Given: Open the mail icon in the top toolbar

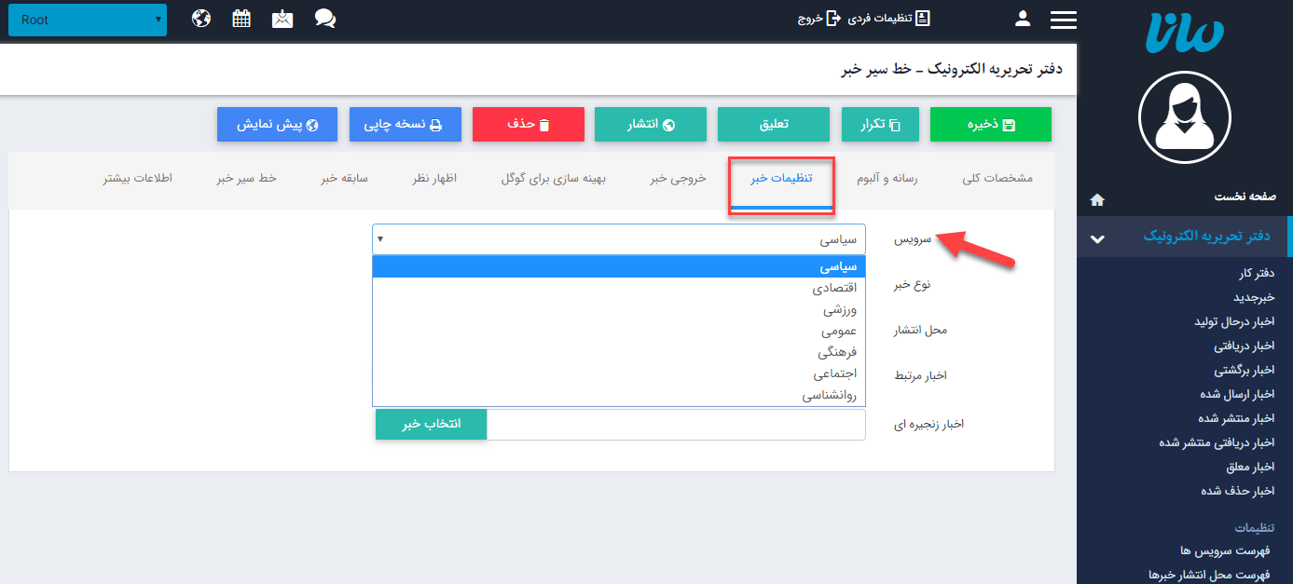Looking at the screenshot, I should click(x=282, y=17).
